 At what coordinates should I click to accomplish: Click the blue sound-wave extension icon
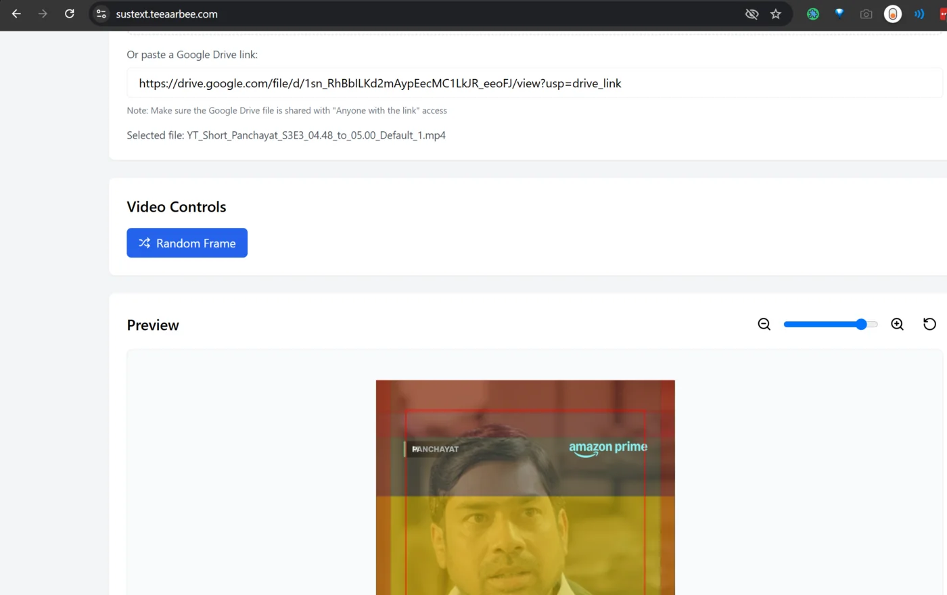pyautogui.click(x=919, y=14)
